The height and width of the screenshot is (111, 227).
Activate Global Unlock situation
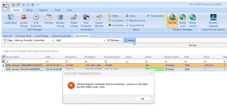[x=192, y=20]
